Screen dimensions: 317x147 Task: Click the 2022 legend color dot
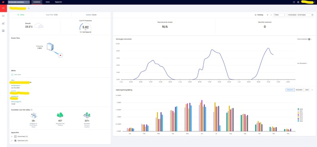(298, 113)
